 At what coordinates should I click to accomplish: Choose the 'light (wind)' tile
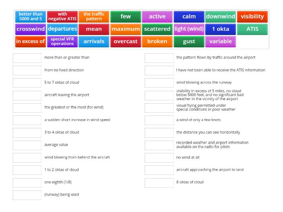click(189, 29)
